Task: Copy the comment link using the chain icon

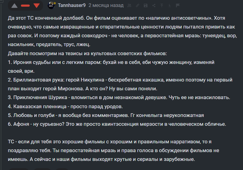Action: pos(138,5)
